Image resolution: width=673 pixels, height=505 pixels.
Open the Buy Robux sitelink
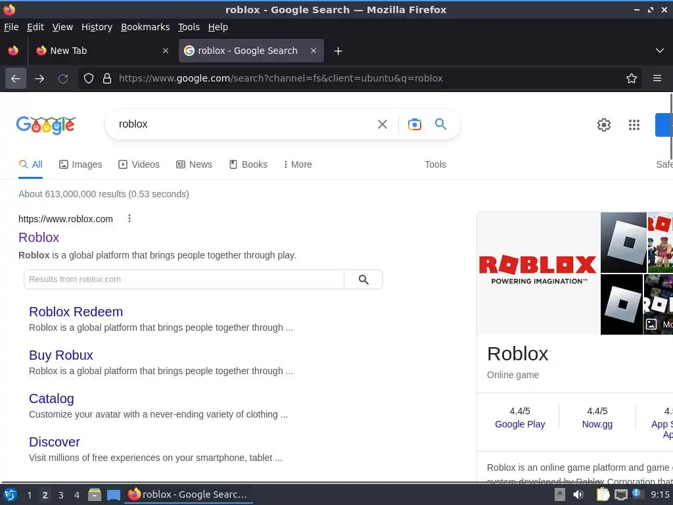(61, 355)
